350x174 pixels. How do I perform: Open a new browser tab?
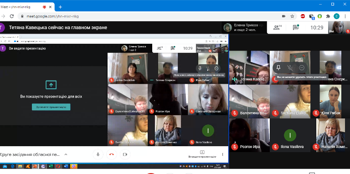click(x=60, y=7)
